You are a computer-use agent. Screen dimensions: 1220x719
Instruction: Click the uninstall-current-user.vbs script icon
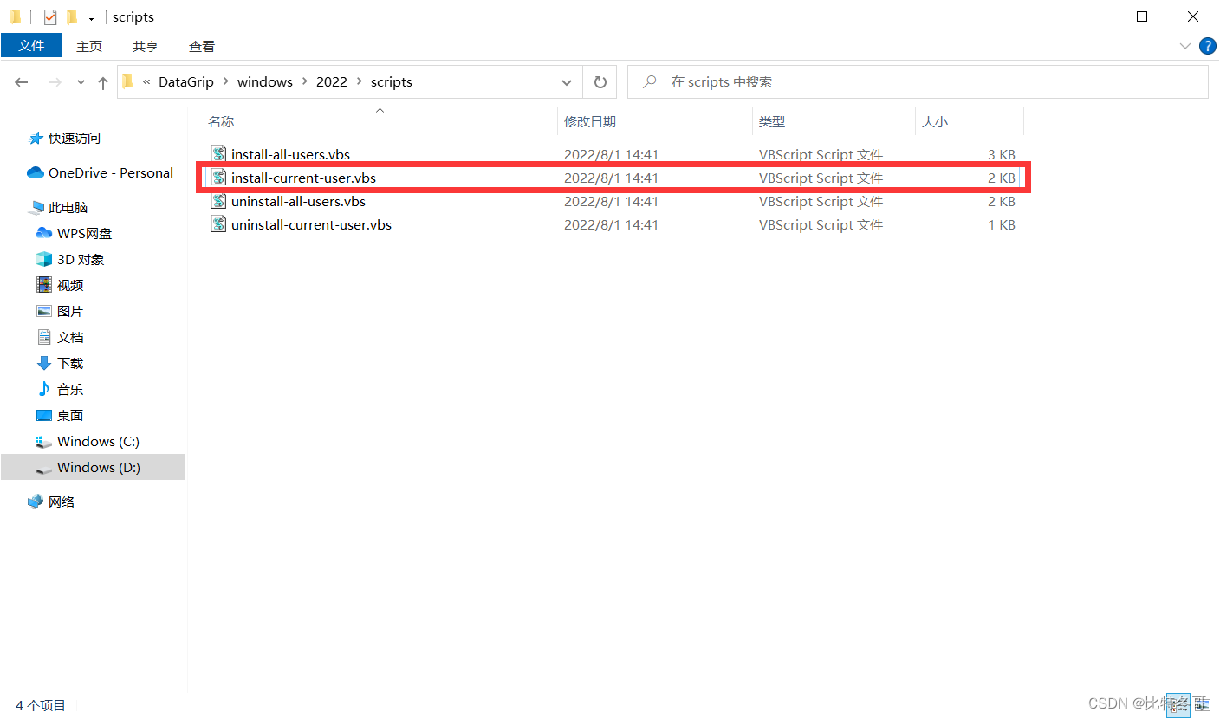point(218,224)
